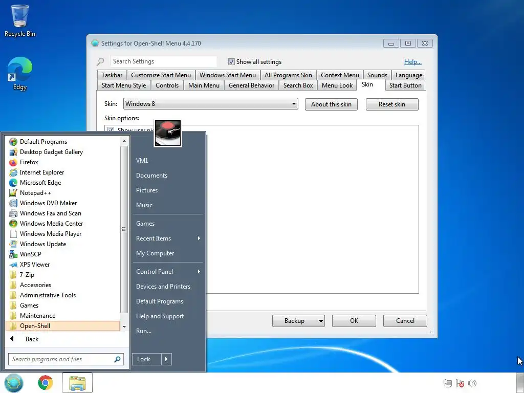Launch Windows Media Center icon
The image size is (524, 393).
[x=13, y=224]
